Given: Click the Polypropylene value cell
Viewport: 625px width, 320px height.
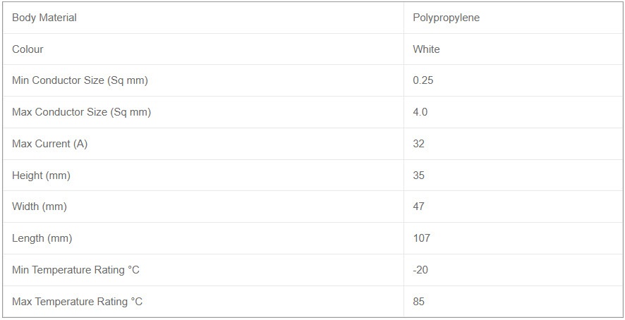Looking at the screenshot, I should pyautogui.click(x=446, y=18).
